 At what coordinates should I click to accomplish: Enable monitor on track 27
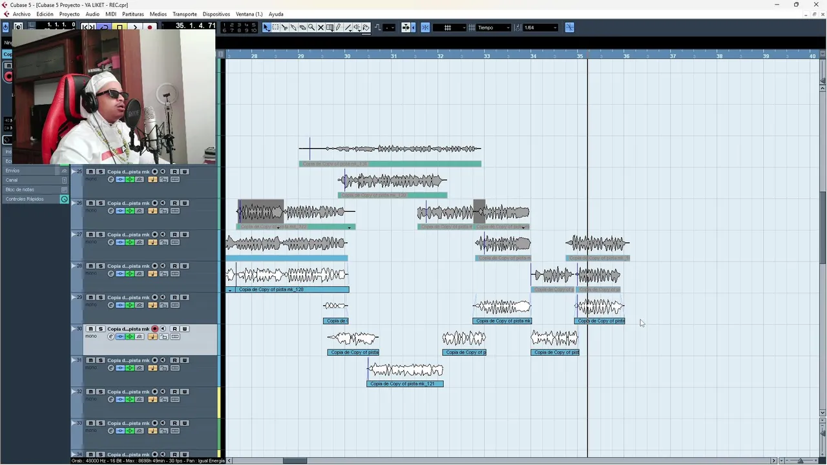click(163, 234)
